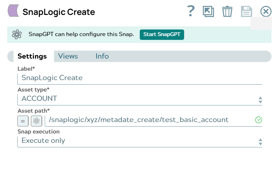Close the SnapLogic Create dialog
This screenshot has height=172, width=274.
point(266,11)
